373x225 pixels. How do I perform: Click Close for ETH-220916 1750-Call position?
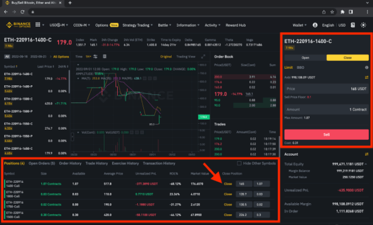click(x=228, y=204)
